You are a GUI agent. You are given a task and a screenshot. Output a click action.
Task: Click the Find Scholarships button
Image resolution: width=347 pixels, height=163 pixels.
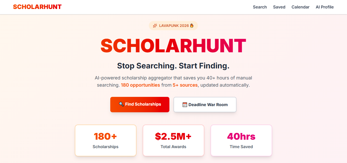tap(140, 105)
